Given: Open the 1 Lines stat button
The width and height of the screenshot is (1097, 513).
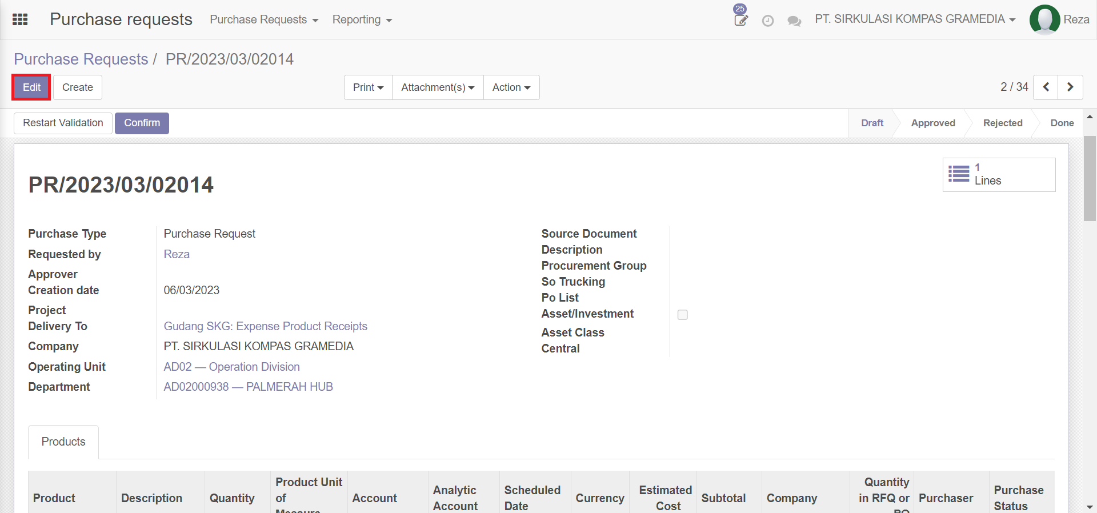Looking at the screenshot, I should click(999, 174).
